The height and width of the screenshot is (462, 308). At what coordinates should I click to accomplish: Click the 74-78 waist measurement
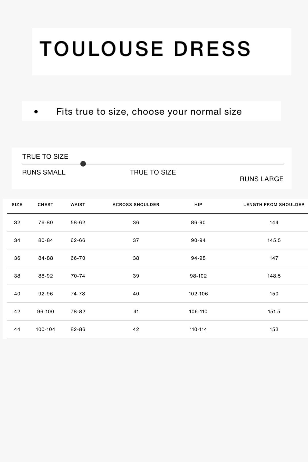(x=78, y=294)
